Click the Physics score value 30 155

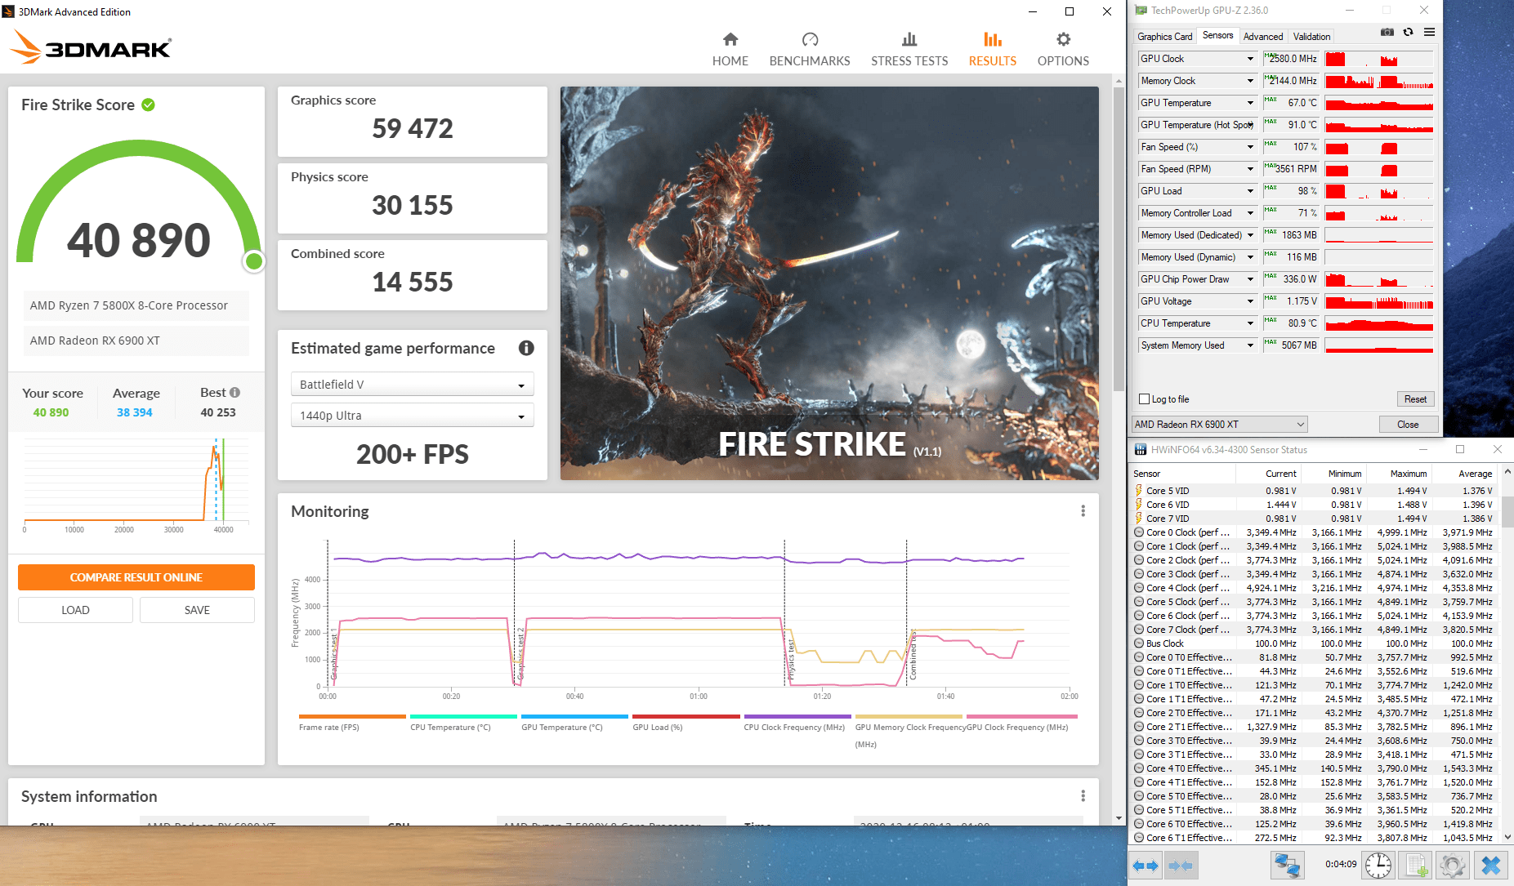pos(413,205)
